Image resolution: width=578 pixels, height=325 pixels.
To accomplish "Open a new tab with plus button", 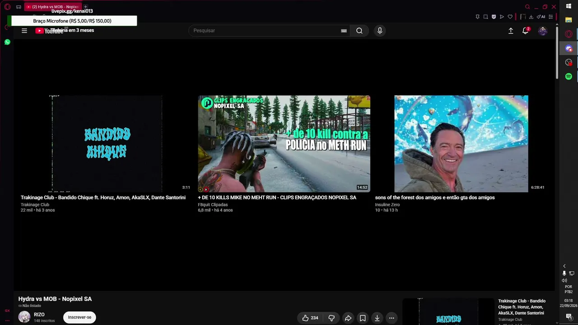I will click(85, 7).
